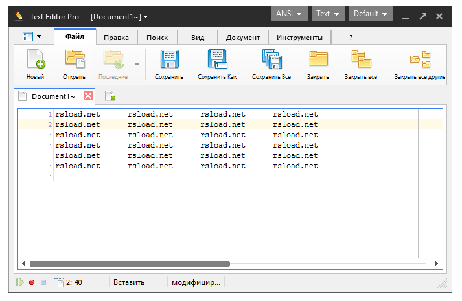Select the Document1~ document tab

53,96
